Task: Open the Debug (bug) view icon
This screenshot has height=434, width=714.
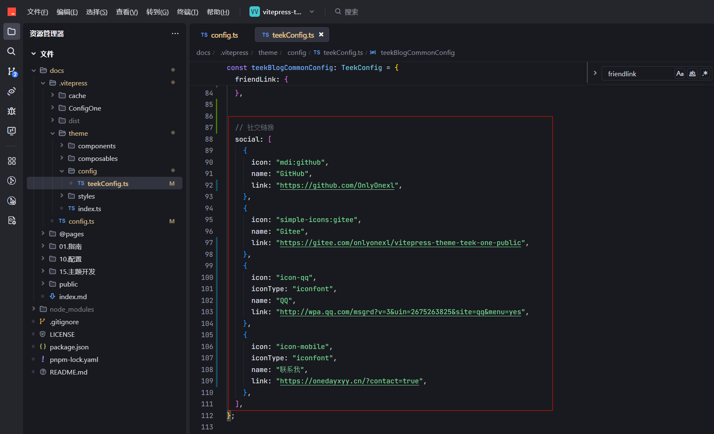Action: (12, 111)
